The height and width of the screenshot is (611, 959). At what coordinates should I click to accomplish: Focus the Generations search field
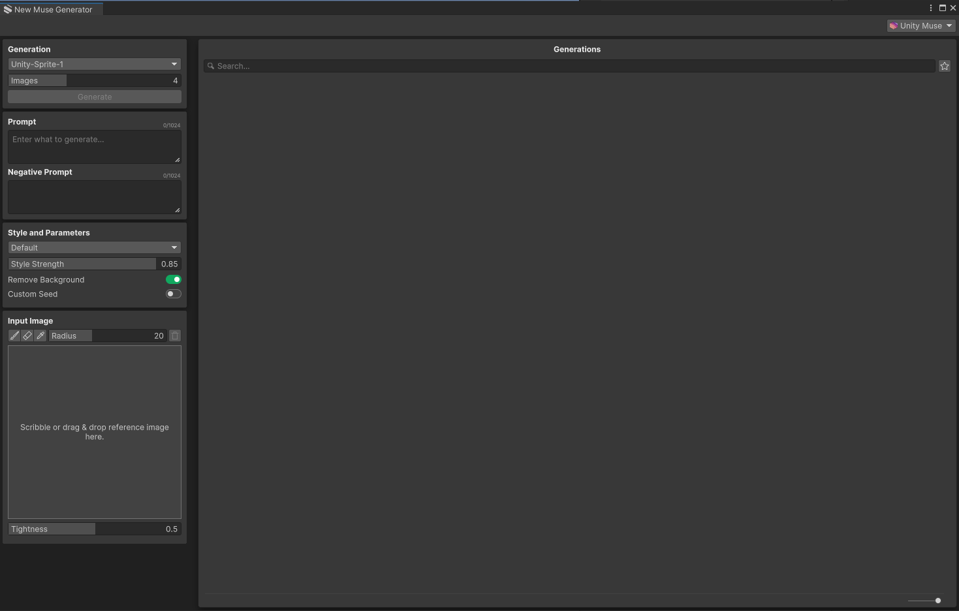569,66
